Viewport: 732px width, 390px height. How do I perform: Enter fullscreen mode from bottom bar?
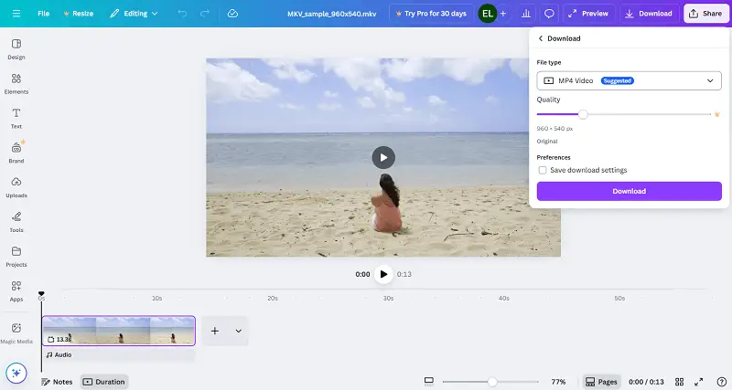(x=699, y=382)
